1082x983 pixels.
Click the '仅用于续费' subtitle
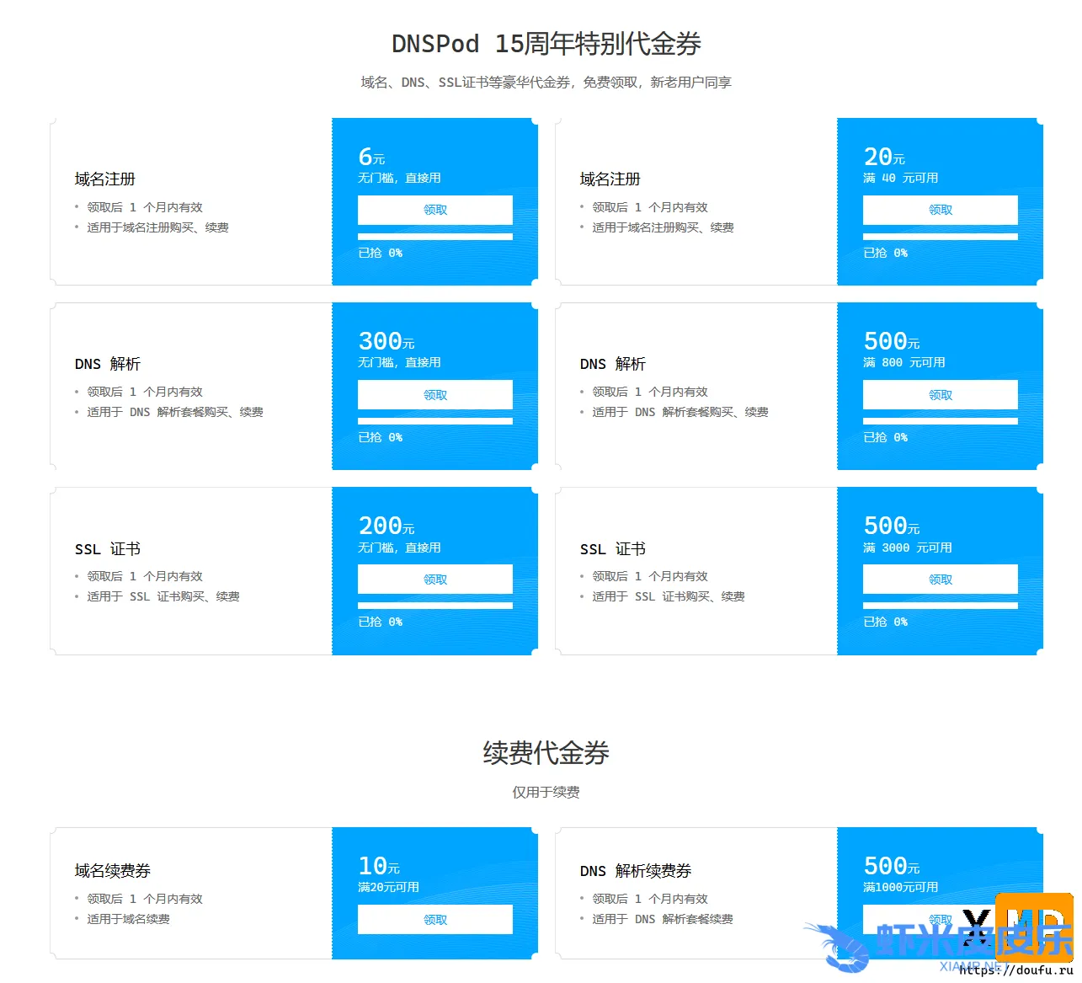(546, 793)
